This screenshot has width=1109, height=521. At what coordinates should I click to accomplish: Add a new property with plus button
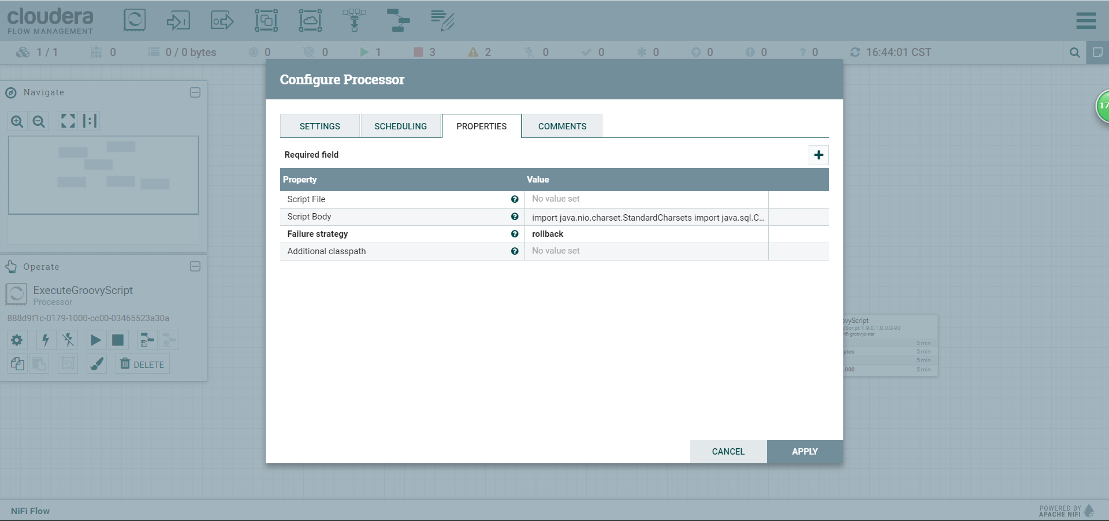[x=818, y=155]
